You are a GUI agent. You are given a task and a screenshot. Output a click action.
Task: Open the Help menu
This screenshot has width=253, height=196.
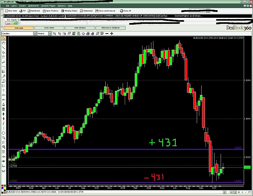(70, 6)
